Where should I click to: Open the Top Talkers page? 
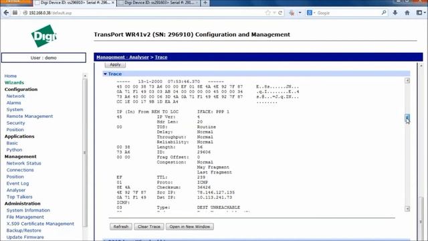(x=19, y=197)
